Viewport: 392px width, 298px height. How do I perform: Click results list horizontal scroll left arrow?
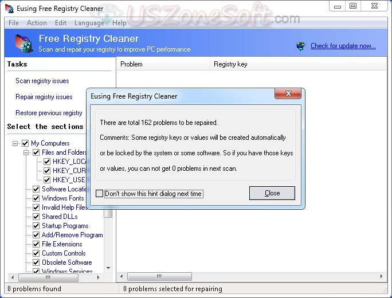pyautogui.click(x=121, y=276)
